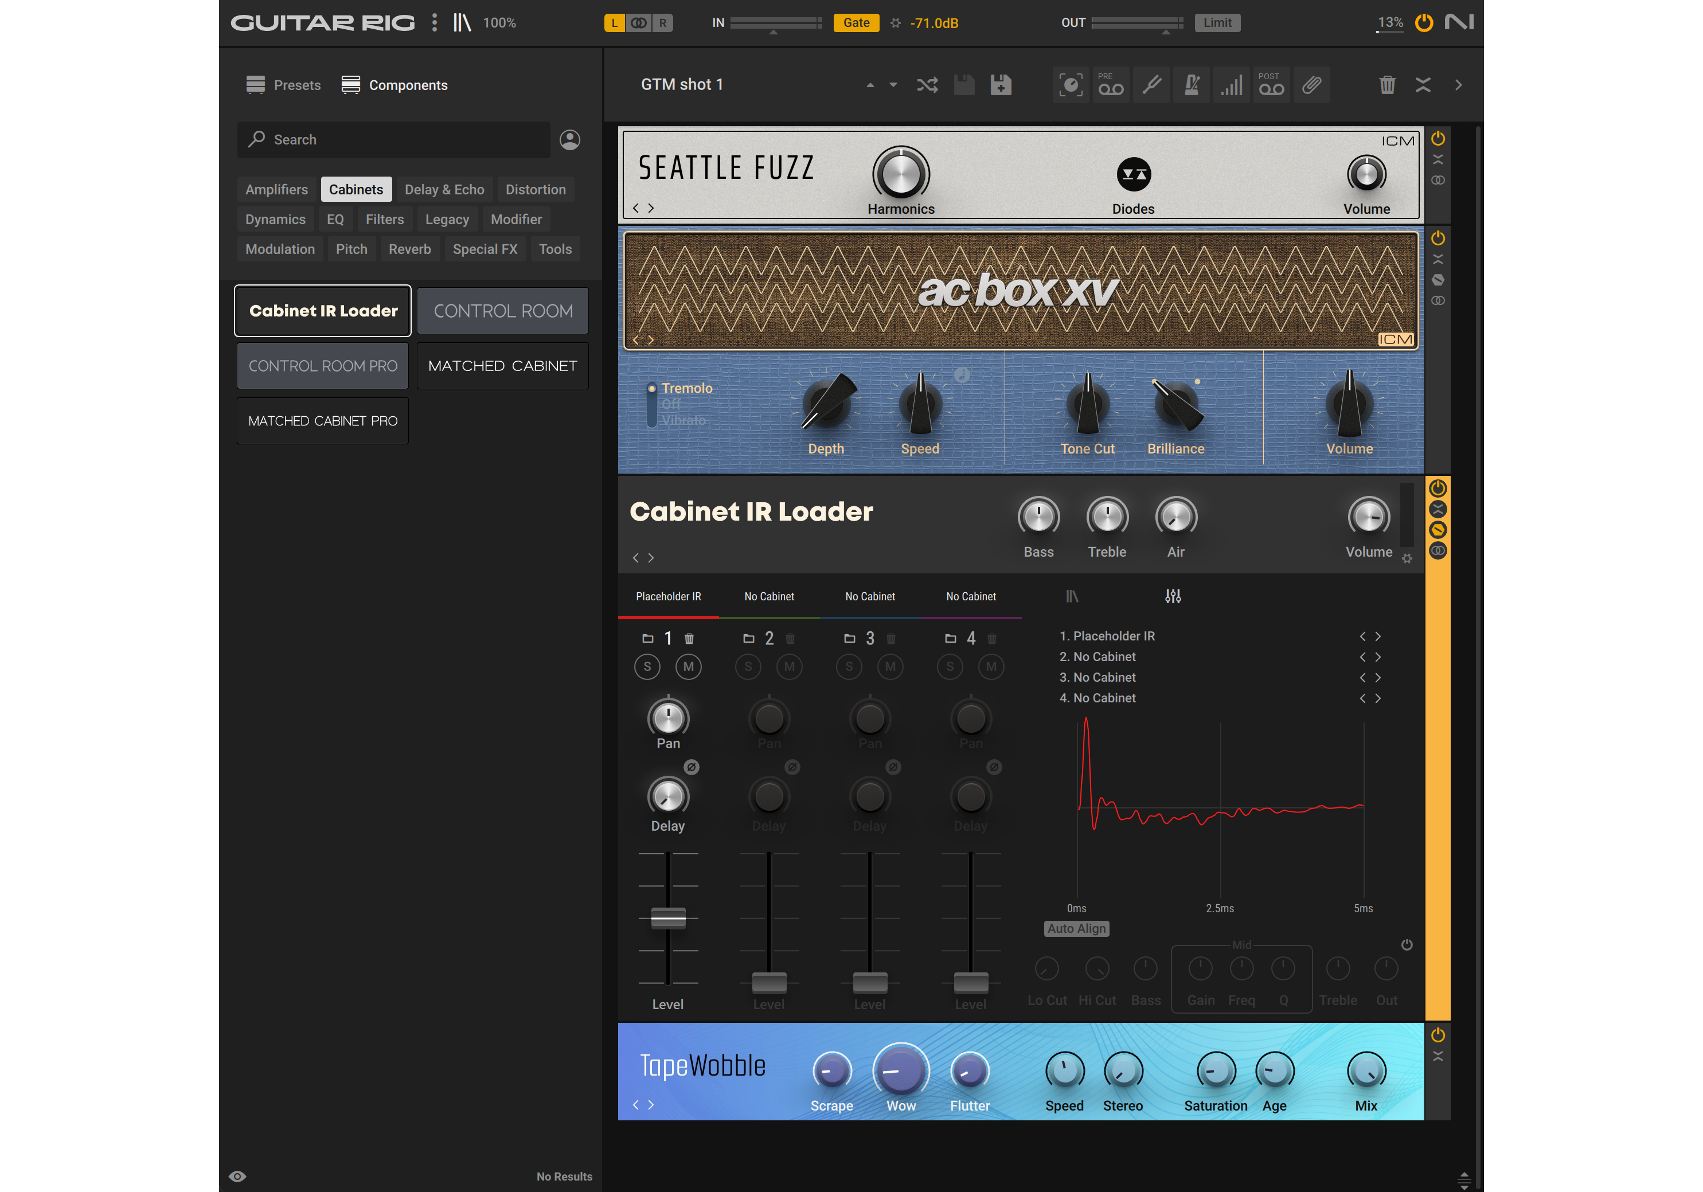Click the slot 1 Level fader
The image size is (1703, 1192).
pyautogui.click(x=667, y=917)
